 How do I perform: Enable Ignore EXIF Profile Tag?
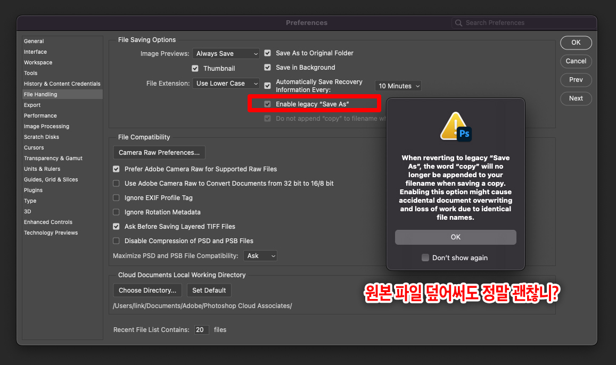[116, 198]
